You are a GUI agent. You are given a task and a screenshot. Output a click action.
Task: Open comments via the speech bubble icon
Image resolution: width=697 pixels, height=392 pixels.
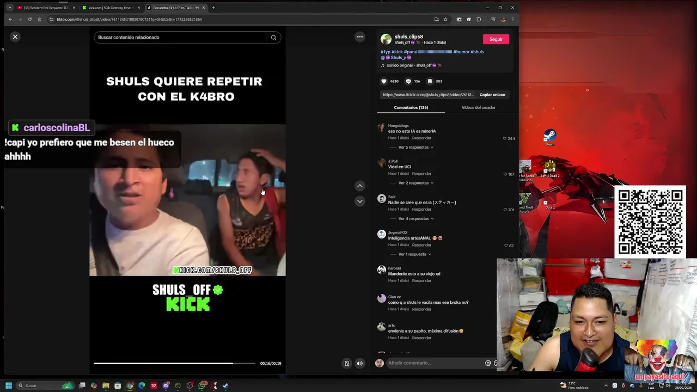(408, 81)
